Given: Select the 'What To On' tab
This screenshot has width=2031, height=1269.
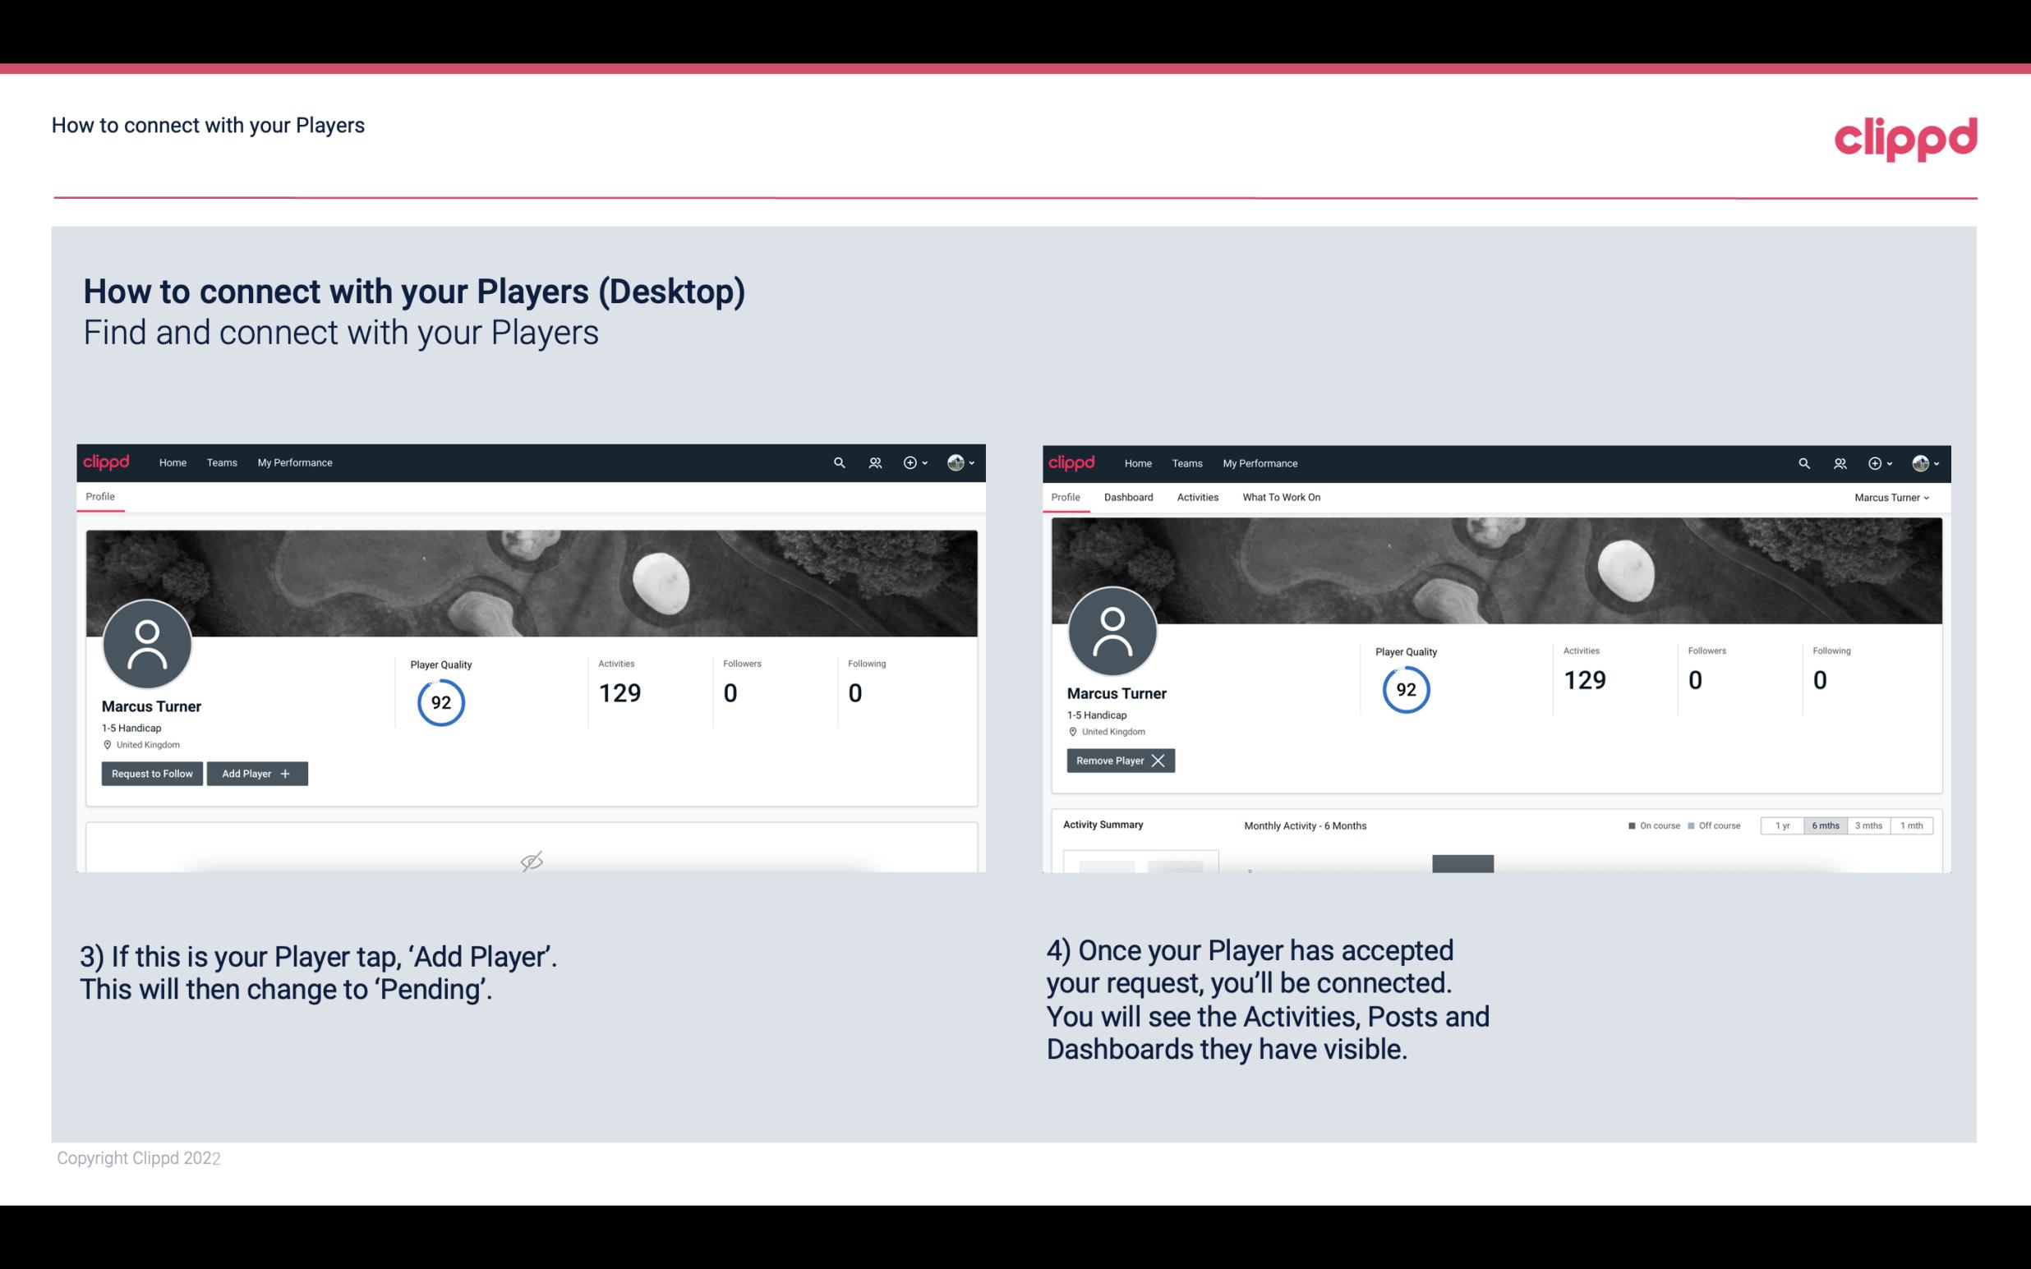Looking at the screenshot, I should point(1281,497).
